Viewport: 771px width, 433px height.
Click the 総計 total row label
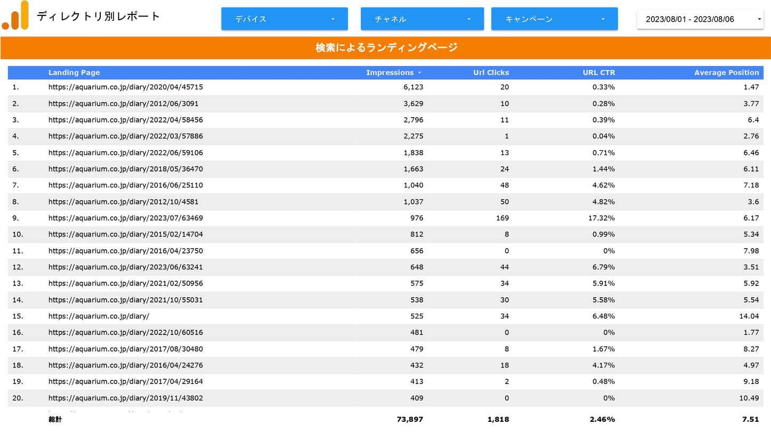point(55,420)
